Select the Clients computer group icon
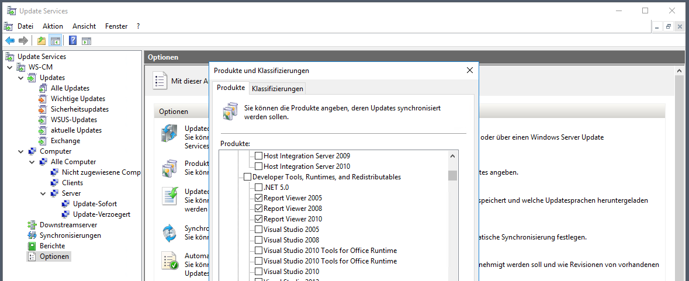 coord(54,183)
